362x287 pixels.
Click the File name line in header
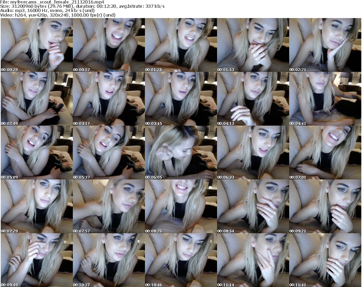[x=52, y=2]
